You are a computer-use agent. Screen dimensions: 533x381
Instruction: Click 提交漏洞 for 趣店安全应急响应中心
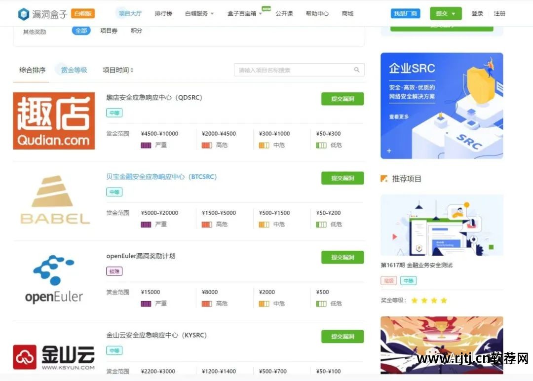(x=343, y=99)
